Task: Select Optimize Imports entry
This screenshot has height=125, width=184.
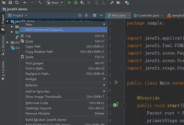Action: point(63,108)
